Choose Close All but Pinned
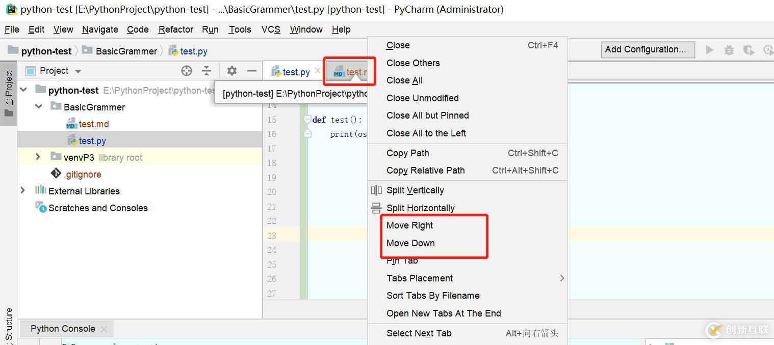The width and height of the screenshot is (774, 345). 468,116
